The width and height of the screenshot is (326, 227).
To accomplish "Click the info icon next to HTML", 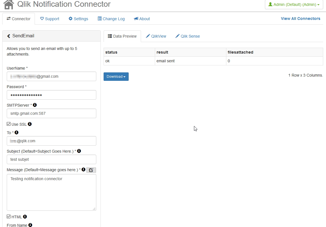I will 24,216.
